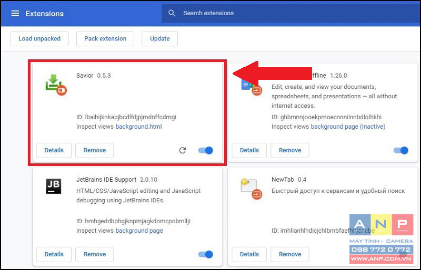This screenshot has height=270, width=421.
Task: Click the Docs Offline extension icon
Action: pos(251,88)
